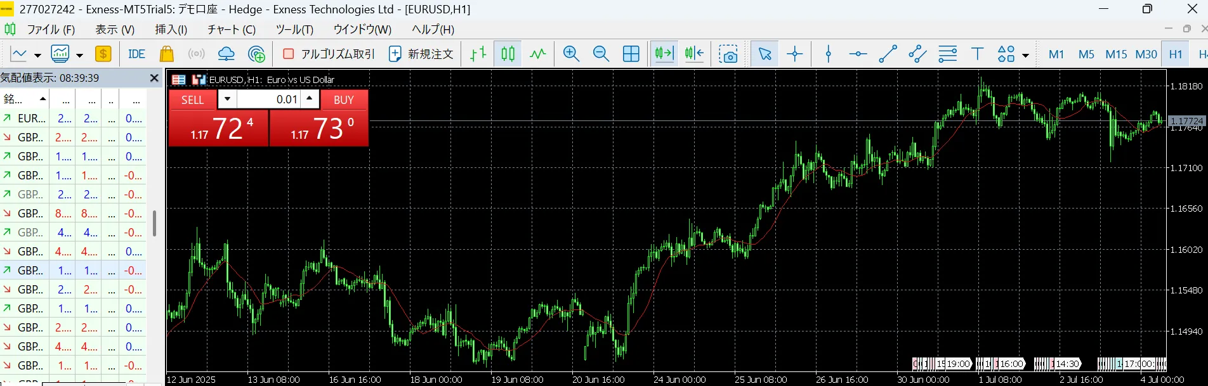This screenshot has height=386, width=1208.
Task: Open the チャート (C) menu
Action: click(x=232, y=29)
